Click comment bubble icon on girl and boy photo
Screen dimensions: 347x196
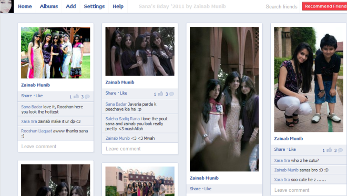click(x=340, y=150)
